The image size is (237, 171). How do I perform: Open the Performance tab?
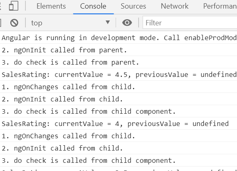pyautogui.click(x=220, y=6)
